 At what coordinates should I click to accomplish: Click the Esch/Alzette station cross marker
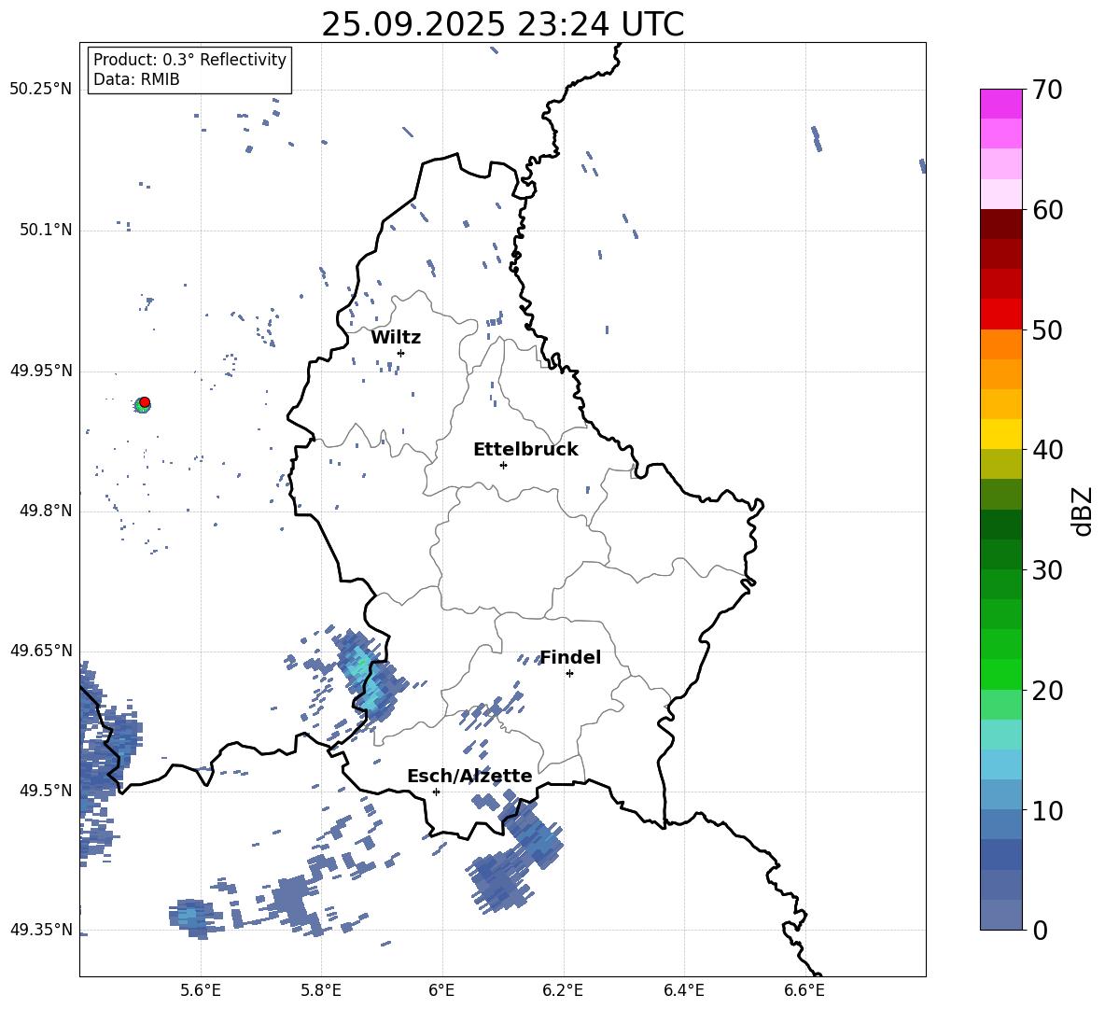click(436, 792)
